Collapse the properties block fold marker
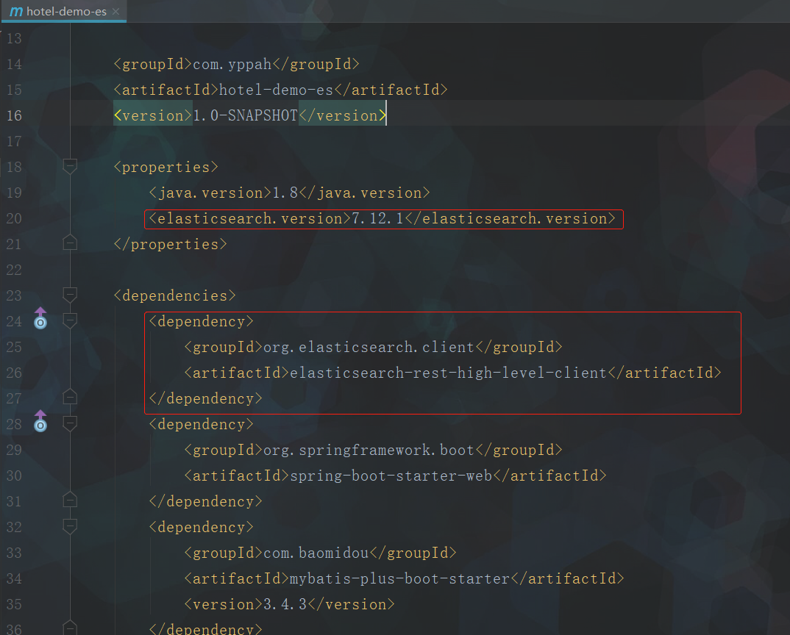Viewport: 790px width, 635px height. point(70,167)
